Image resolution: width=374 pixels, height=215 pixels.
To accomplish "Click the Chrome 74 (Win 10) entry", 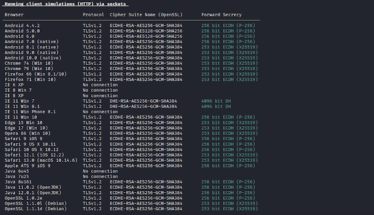I will click(x=29, y=64).
